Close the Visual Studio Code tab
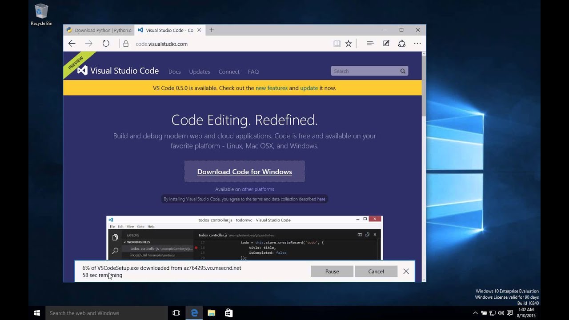This screenshot has width=569, height=320. [199, 30]
